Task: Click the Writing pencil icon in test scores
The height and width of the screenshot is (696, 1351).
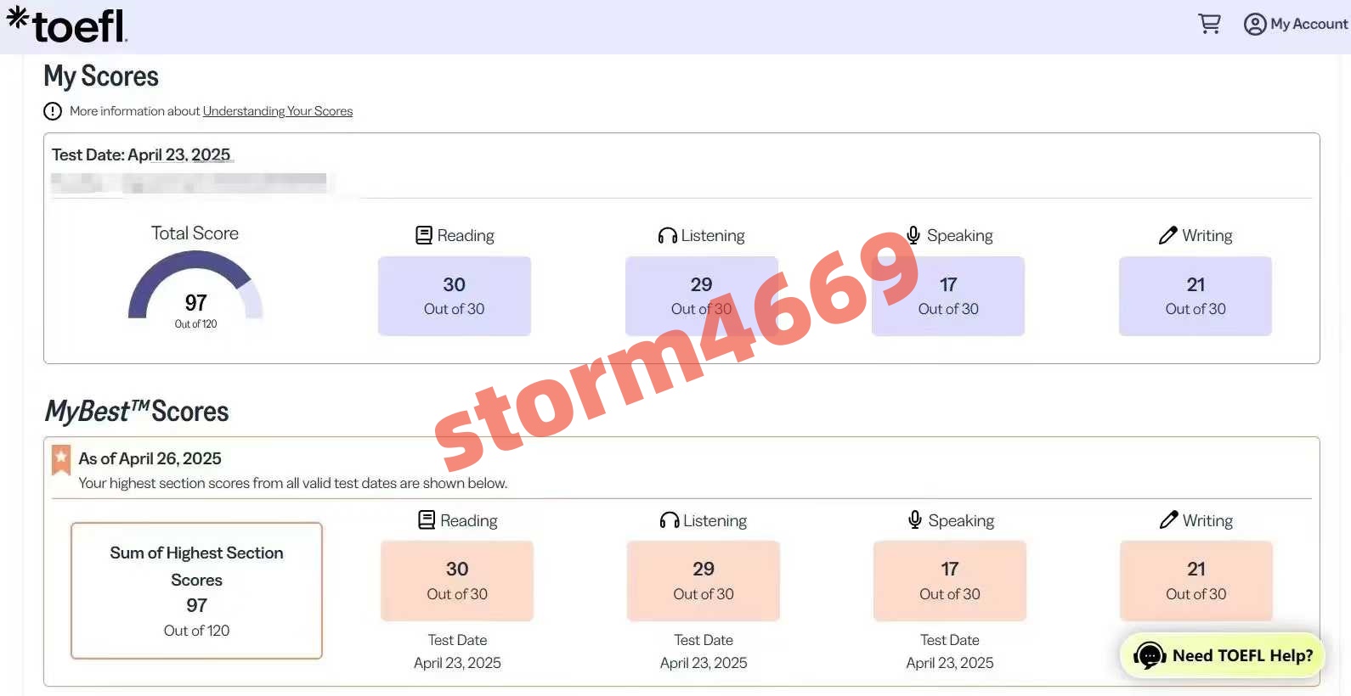Action: point(1168,235)
